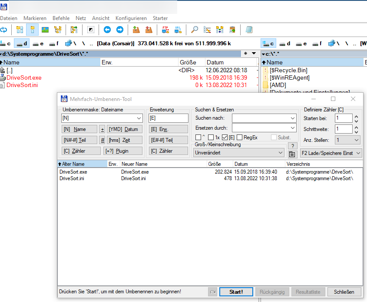Open network neighborhood in left drive bar
This screenshot has width=367, height=302.
tap(71, 44)
